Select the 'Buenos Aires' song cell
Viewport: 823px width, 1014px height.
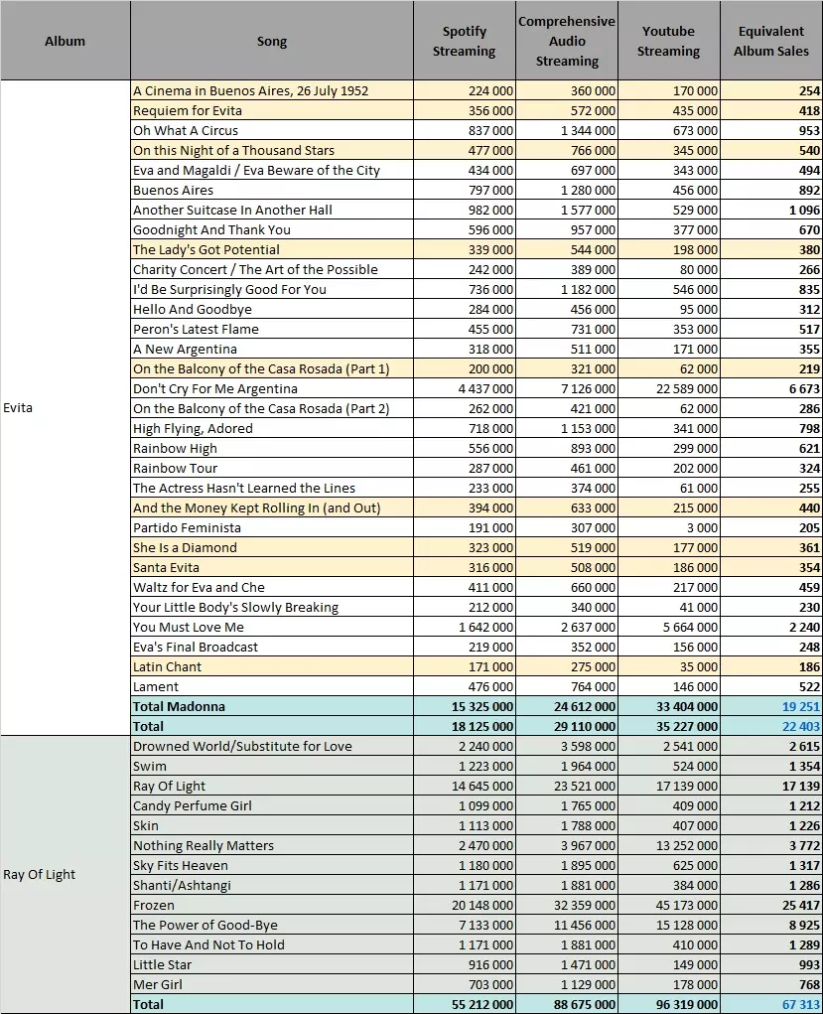coord(272,190)
